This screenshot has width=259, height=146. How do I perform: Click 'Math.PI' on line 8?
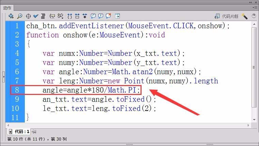point(122,90)
